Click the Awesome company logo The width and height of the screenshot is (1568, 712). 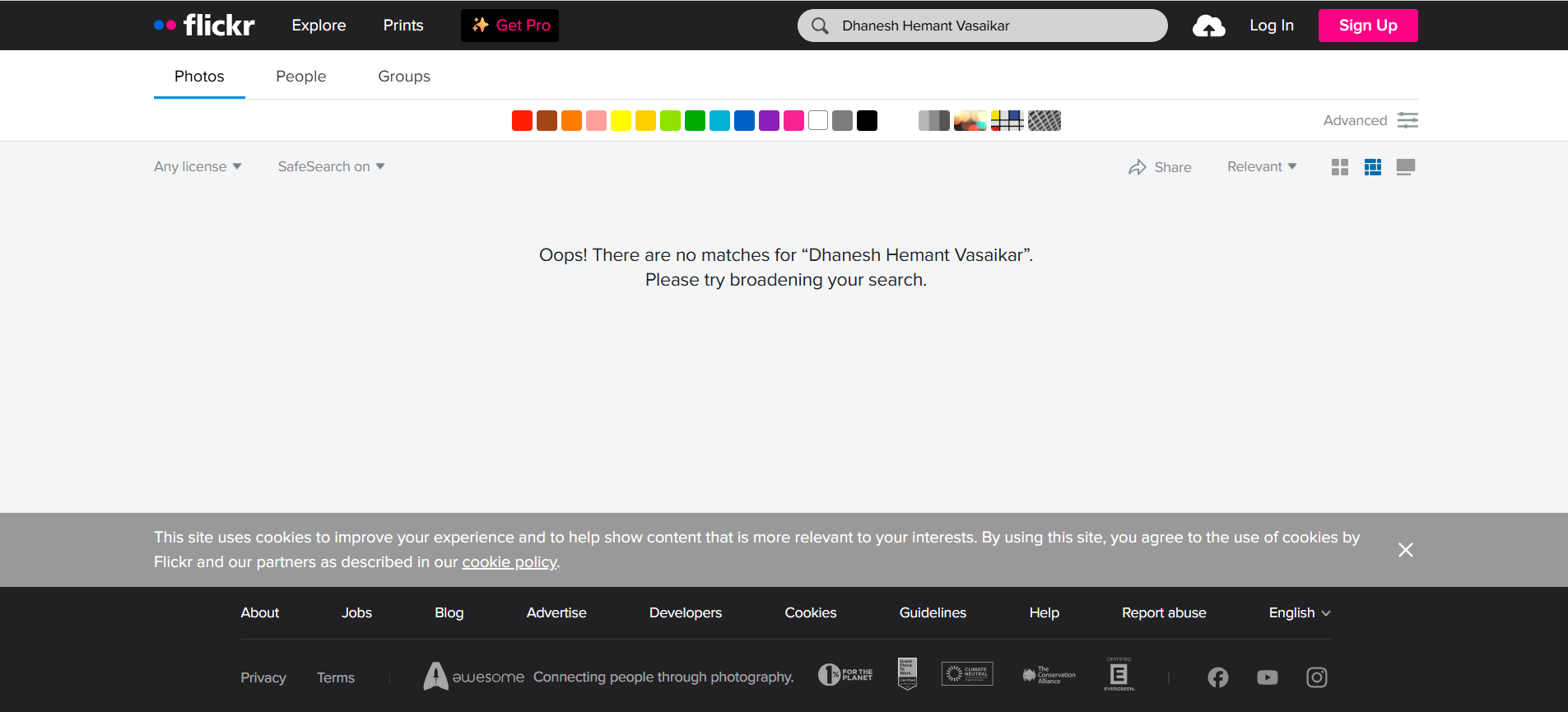(x=473, y=677)
